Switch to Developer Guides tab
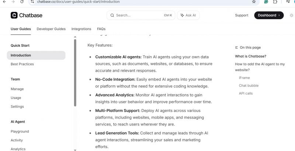 51,29
